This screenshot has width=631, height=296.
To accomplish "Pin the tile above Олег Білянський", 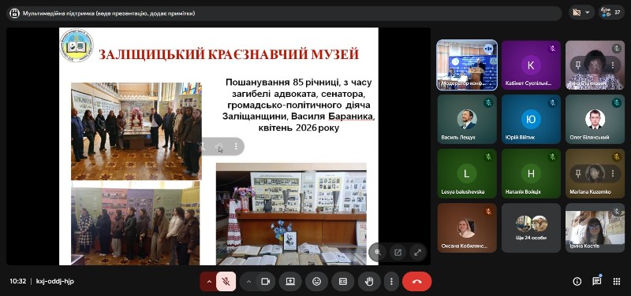I will [578, 65].
